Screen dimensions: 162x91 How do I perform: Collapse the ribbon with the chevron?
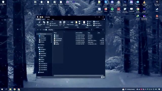point(102,19)
